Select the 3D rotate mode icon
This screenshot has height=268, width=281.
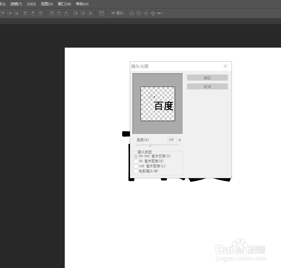(132, 13)
